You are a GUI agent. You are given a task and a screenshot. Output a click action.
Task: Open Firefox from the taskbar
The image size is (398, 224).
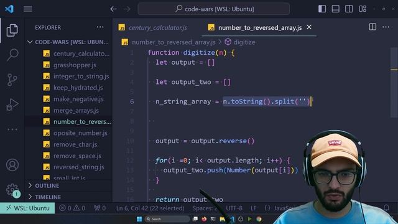pos(204,219)
